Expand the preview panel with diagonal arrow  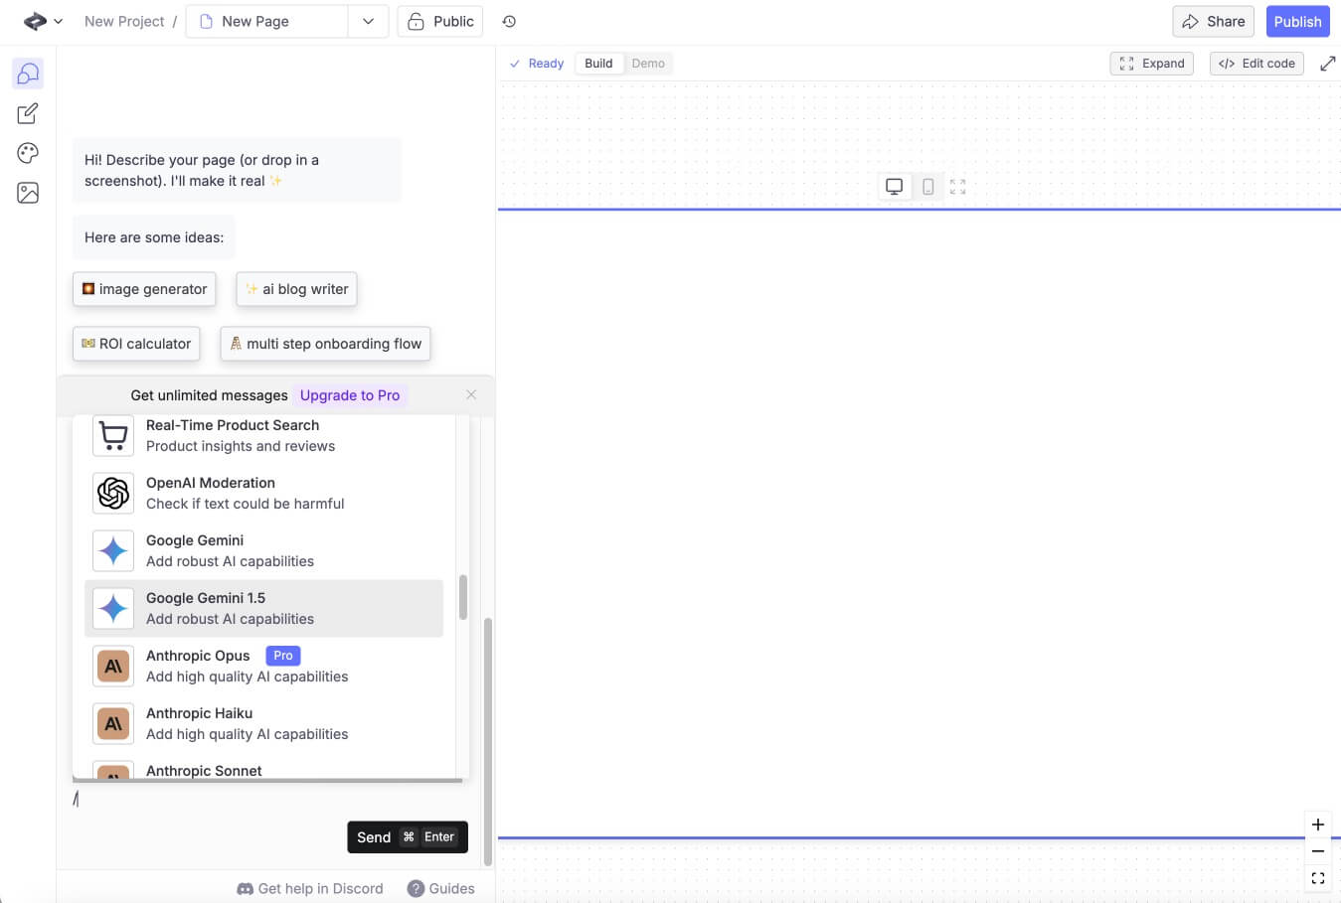pos(1327,64)
